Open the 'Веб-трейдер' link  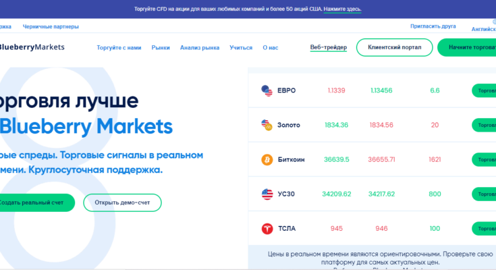[x=328, y=47]
